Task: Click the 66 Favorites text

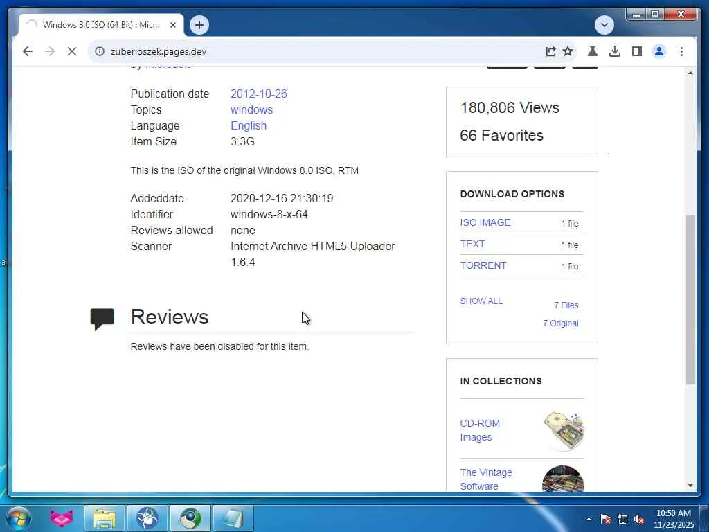Action: 501,135
